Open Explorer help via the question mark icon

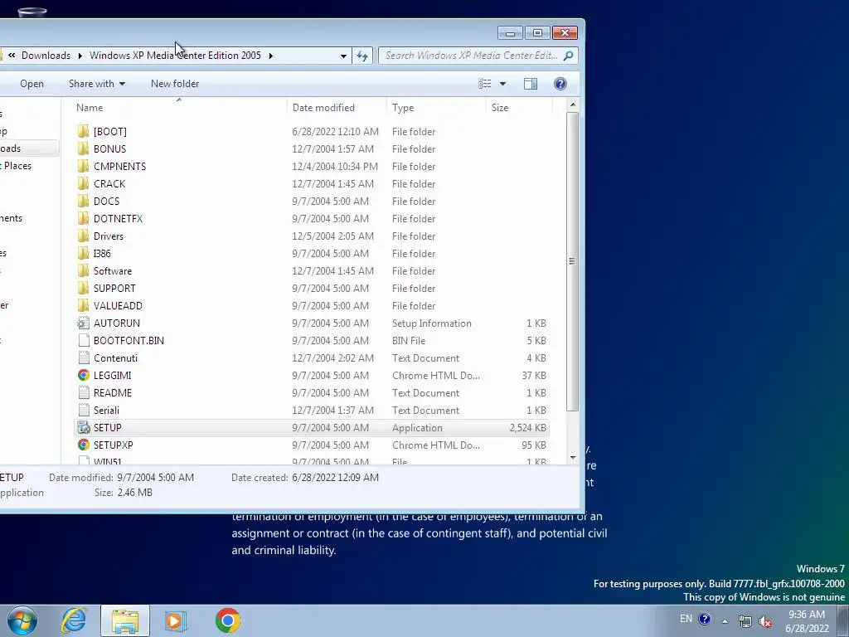(x=560, y=84)
